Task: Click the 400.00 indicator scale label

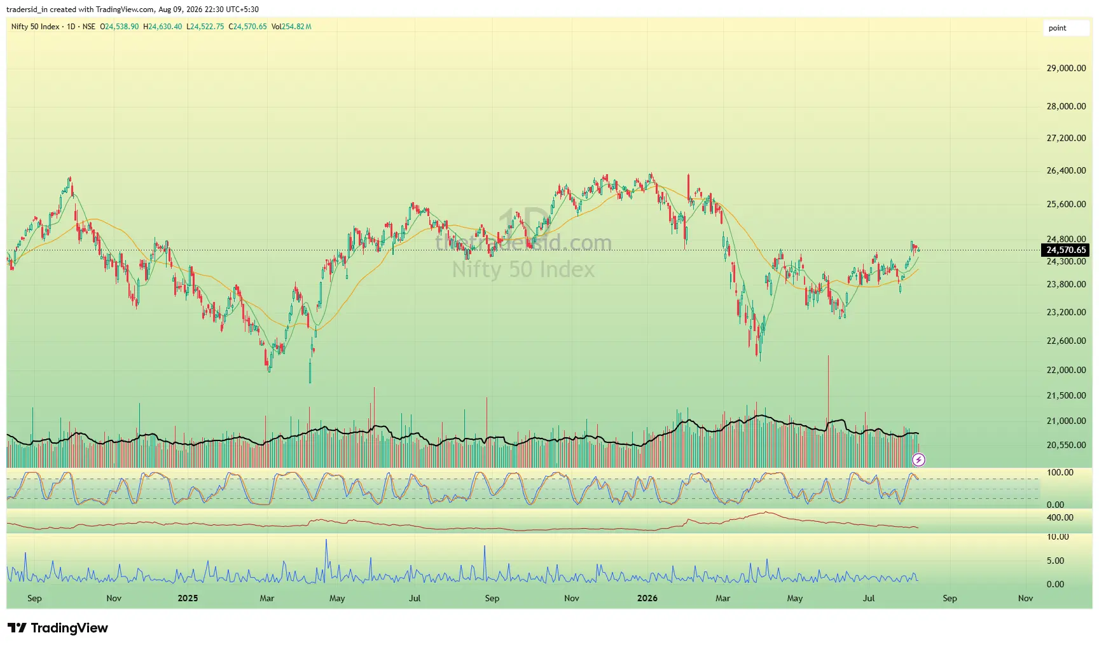Action: pyautogui.click(x=1060, y=517)
